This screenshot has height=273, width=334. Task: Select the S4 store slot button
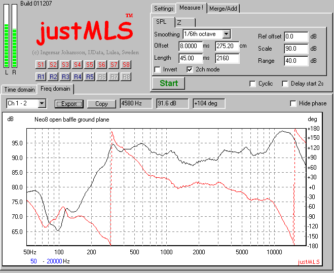[x=77, y=64]
